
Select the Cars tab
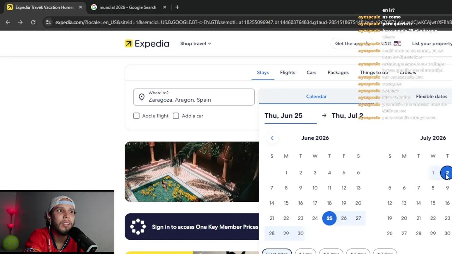pos(311,72)
